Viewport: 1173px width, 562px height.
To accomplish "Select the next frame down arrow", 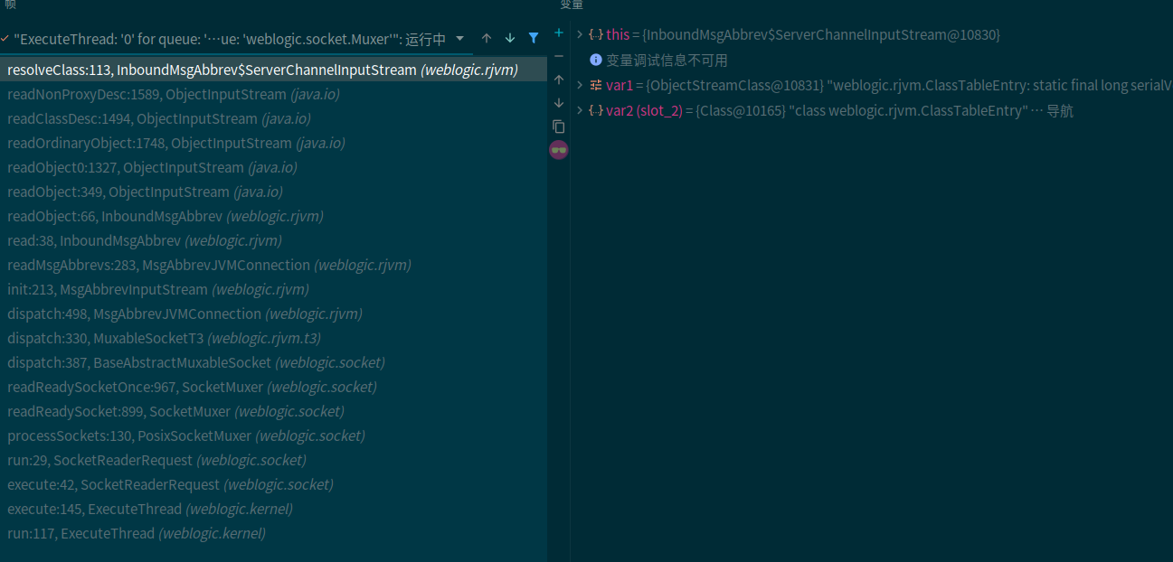I will (510, 39).
